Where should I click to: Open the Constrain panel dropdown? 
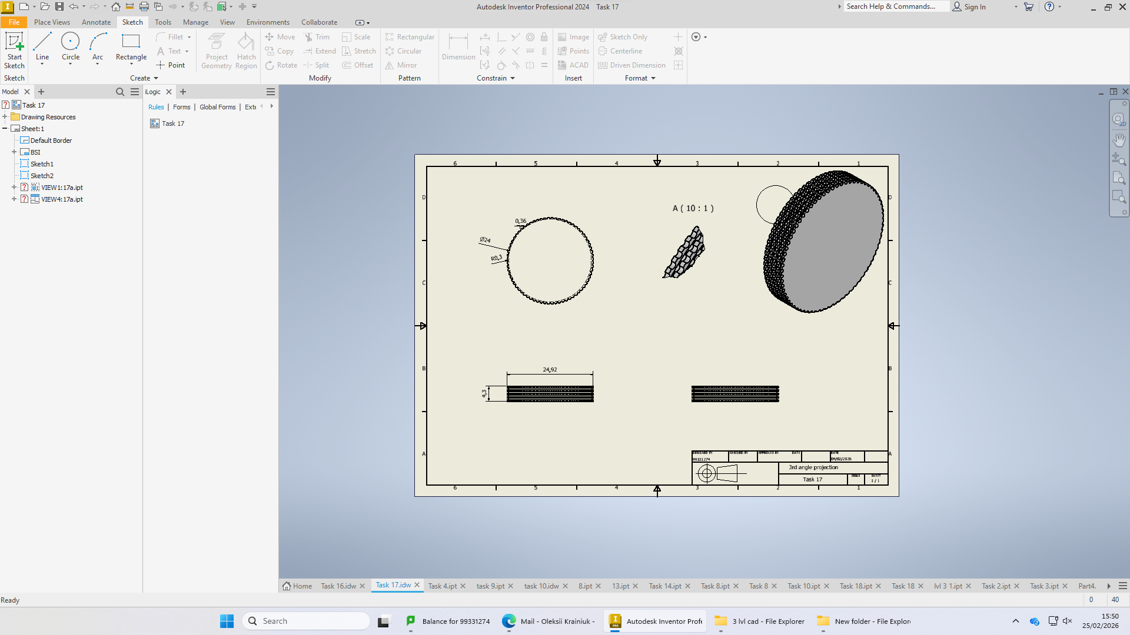(x=496, y=78)
